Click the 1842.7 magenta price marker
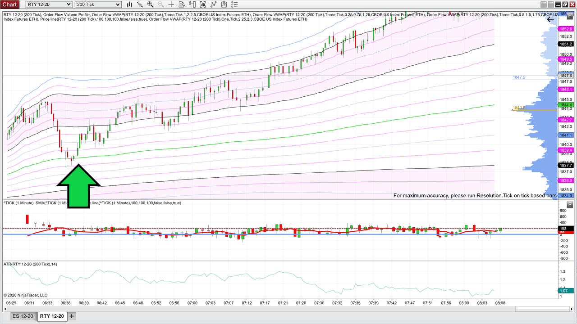 (x=566, y=120)
